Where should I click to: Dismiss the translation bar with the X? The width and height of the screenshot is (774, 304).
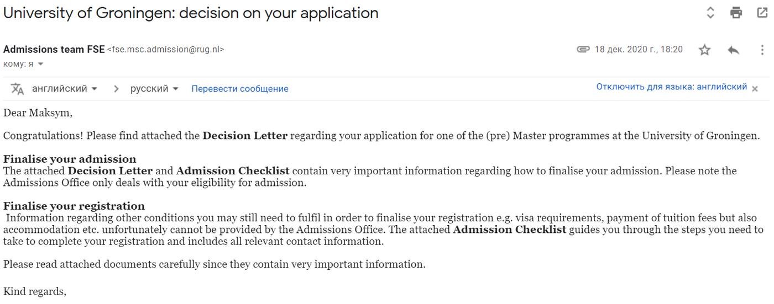pyautogui.click(x=755, y=88)
